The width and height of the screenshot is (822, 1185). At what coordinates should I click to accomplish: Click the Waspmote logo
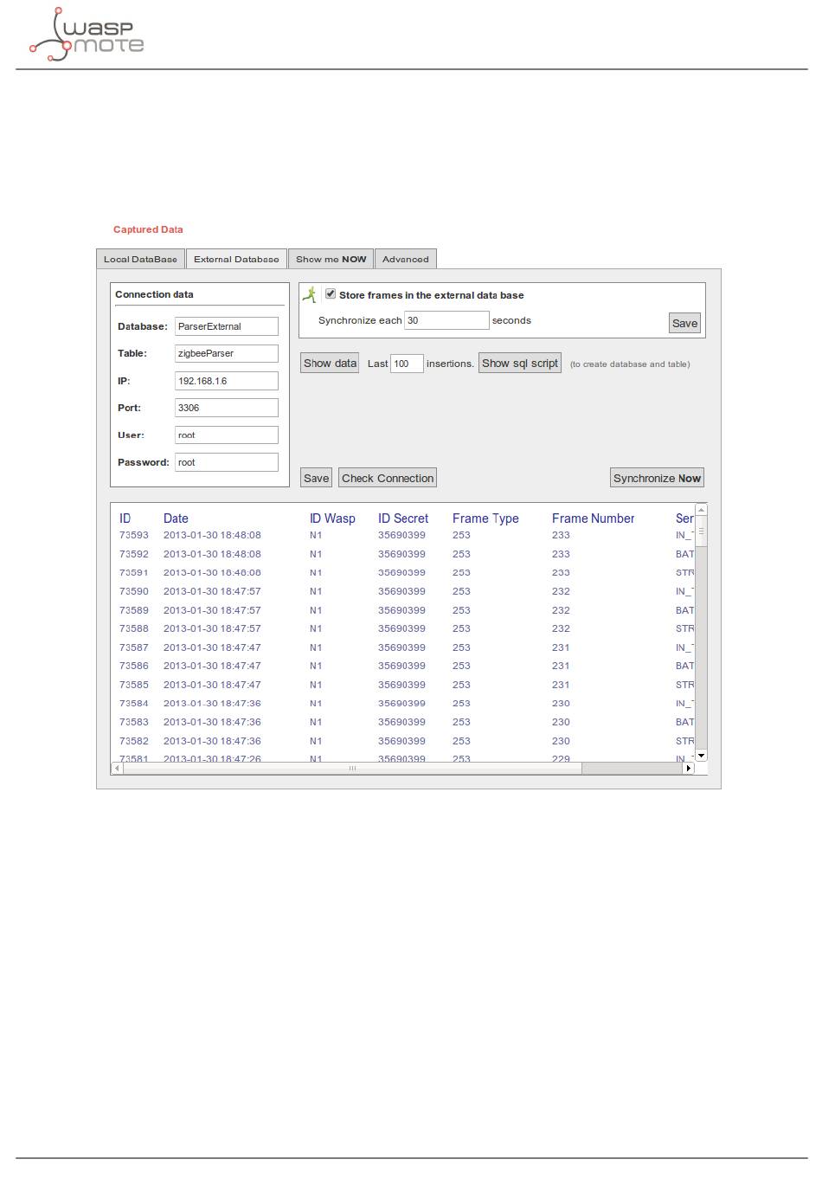click(x=87, y=35)
